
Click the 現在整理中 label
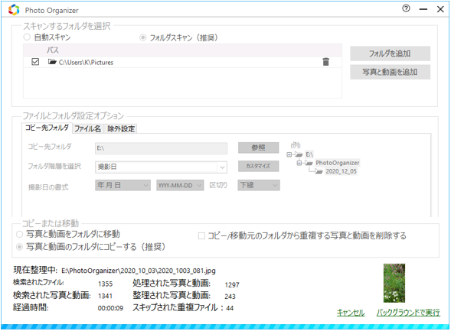tap(36, 270)
